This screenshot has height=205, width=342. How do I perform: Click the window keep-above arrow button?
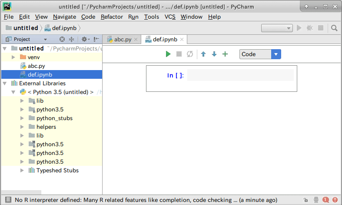306,7
